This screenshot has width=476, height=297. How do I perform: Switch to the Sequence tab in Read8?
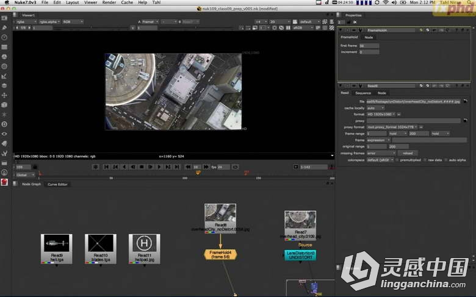363,93
